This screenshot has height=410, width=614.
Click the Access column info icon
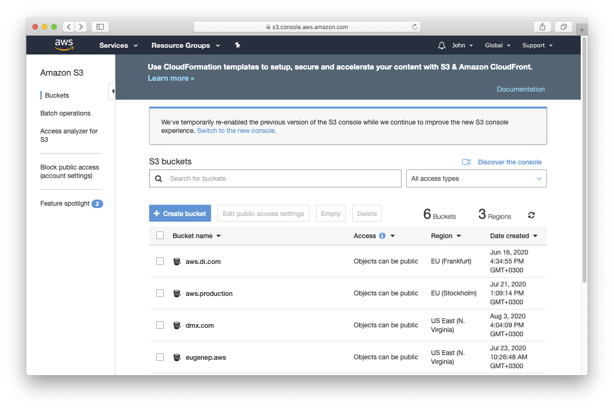pos(382,236)
